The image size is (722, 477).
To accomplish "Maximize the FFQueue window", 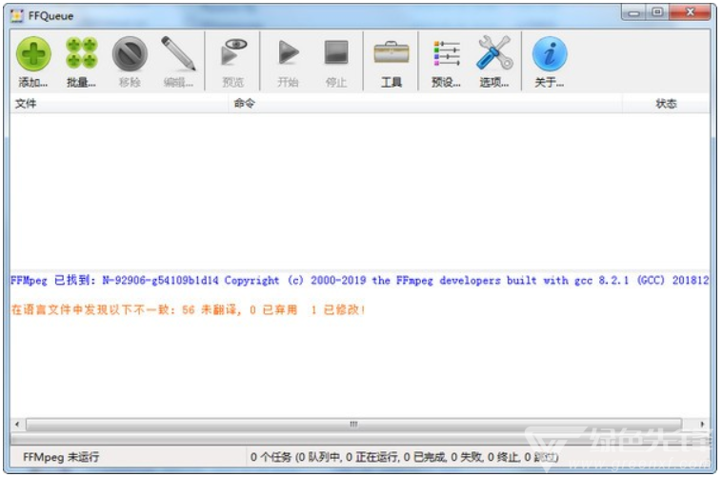I will tap(657, 12).
